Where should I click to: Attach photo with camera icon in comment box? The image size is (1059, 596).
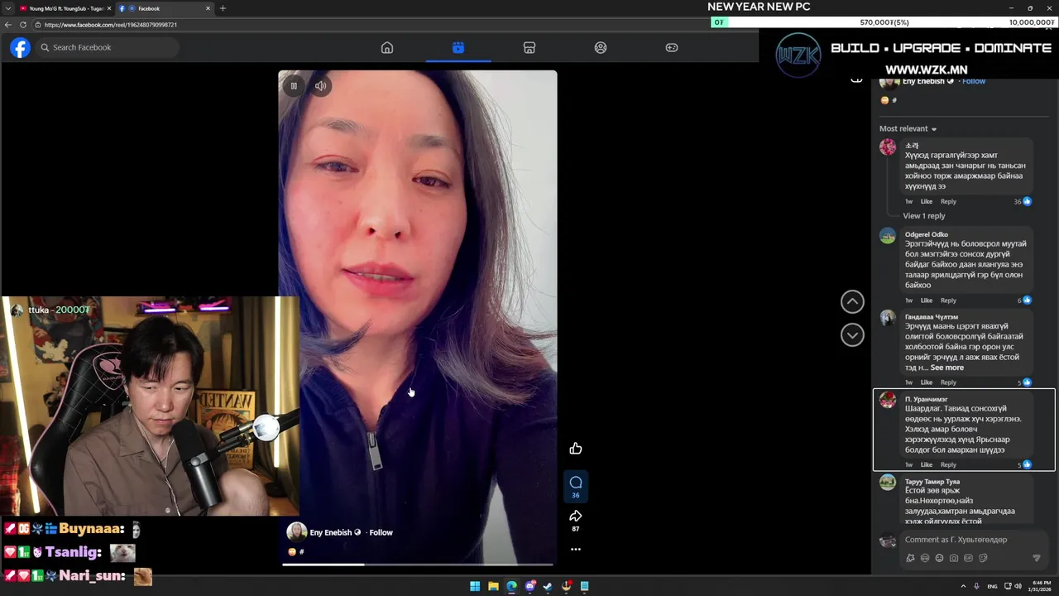pyautogui.click(x=954, y=558)
